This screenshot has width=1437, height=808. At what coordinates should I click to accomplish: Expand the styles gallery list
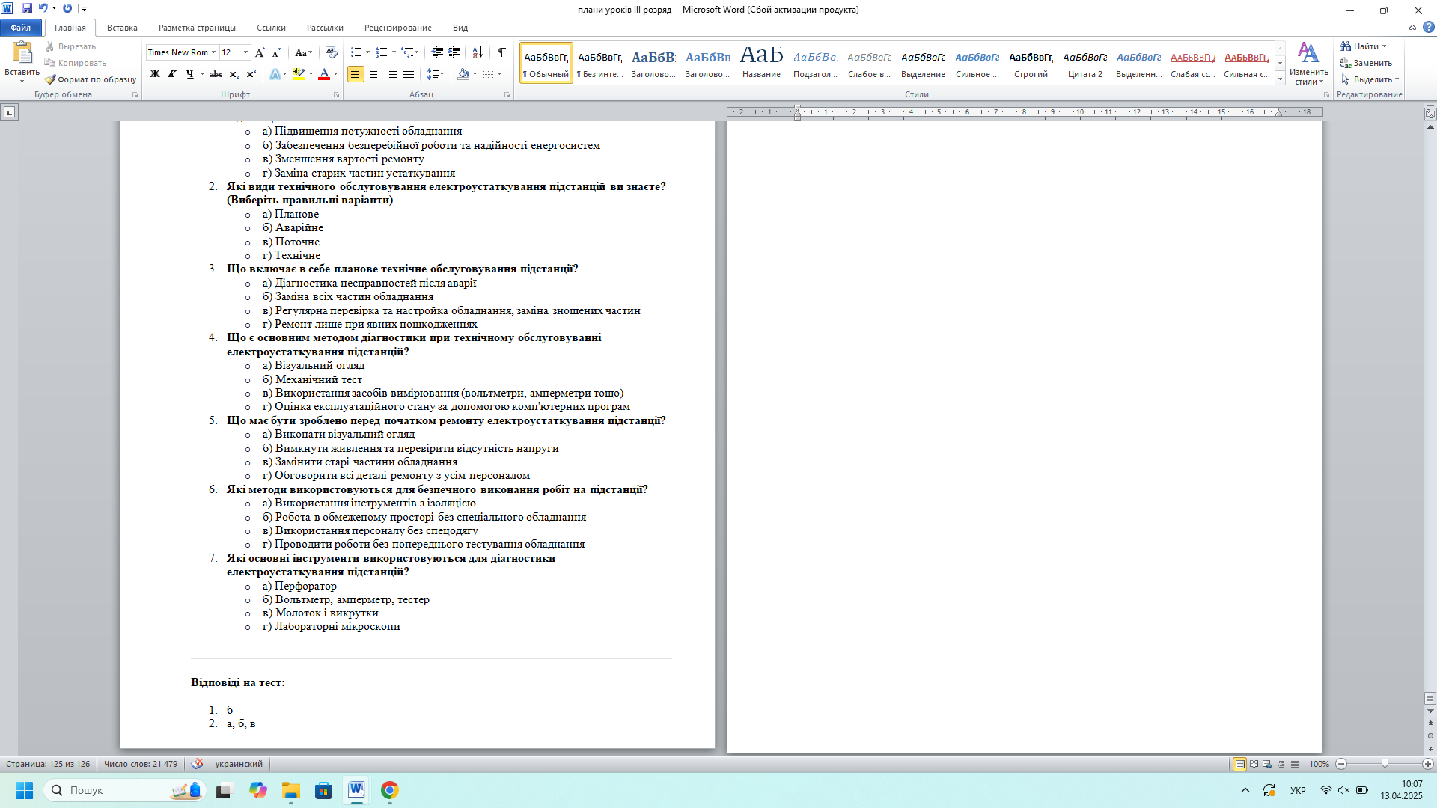pyautogui.click(x=1281, y=79)
